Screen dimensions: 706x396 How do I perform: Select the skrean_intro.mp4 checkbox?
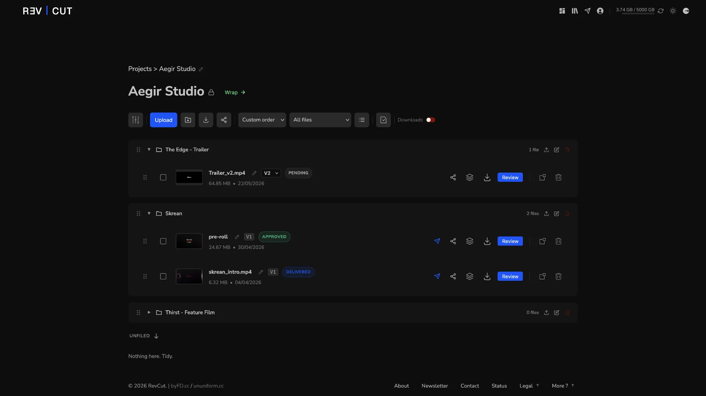click(x=163, y=276)
